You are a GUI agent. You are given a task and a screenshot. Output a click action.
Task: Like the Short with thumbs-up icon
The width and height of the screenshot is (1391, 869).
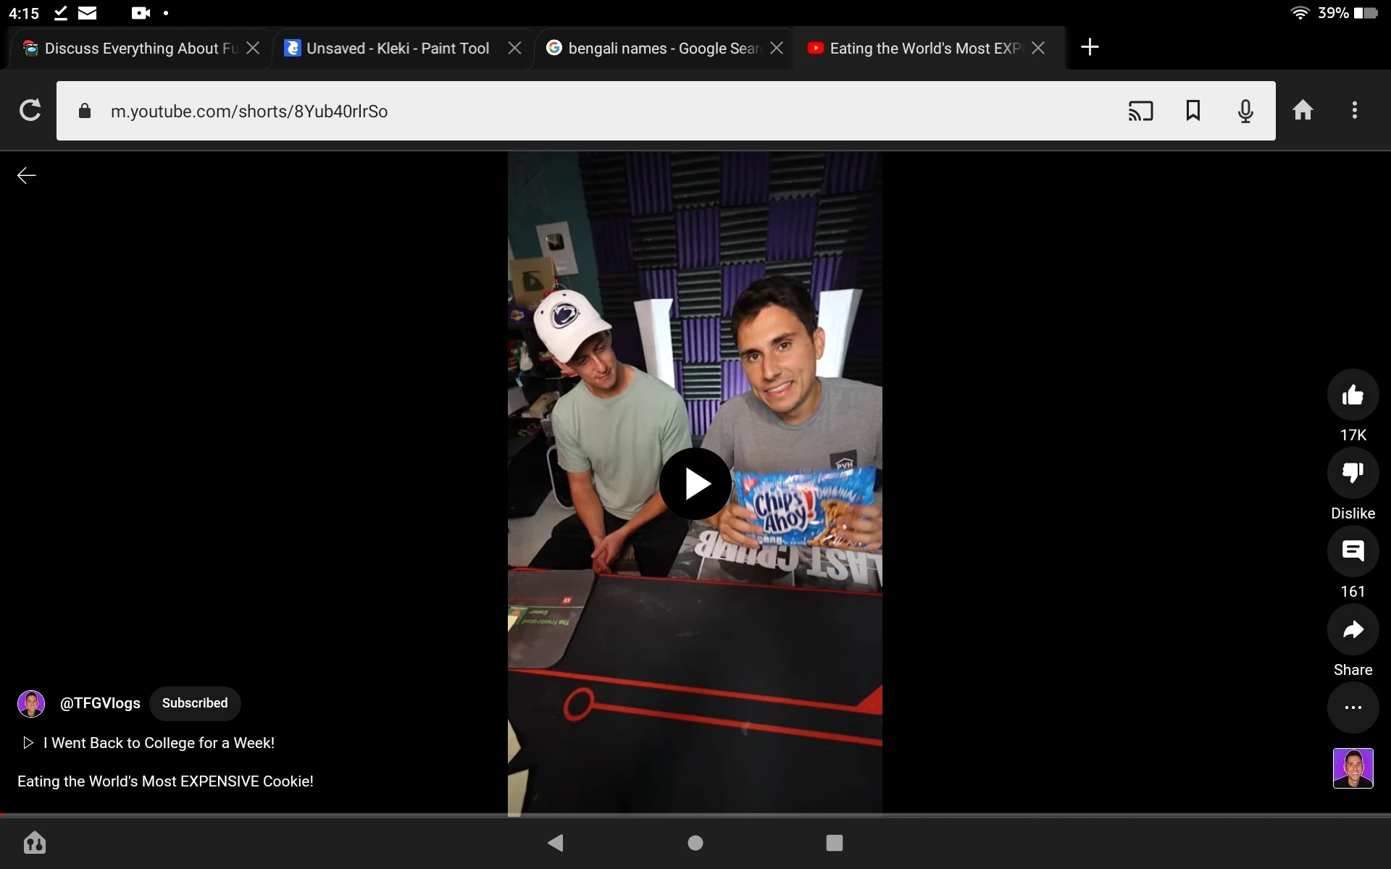1352,395
